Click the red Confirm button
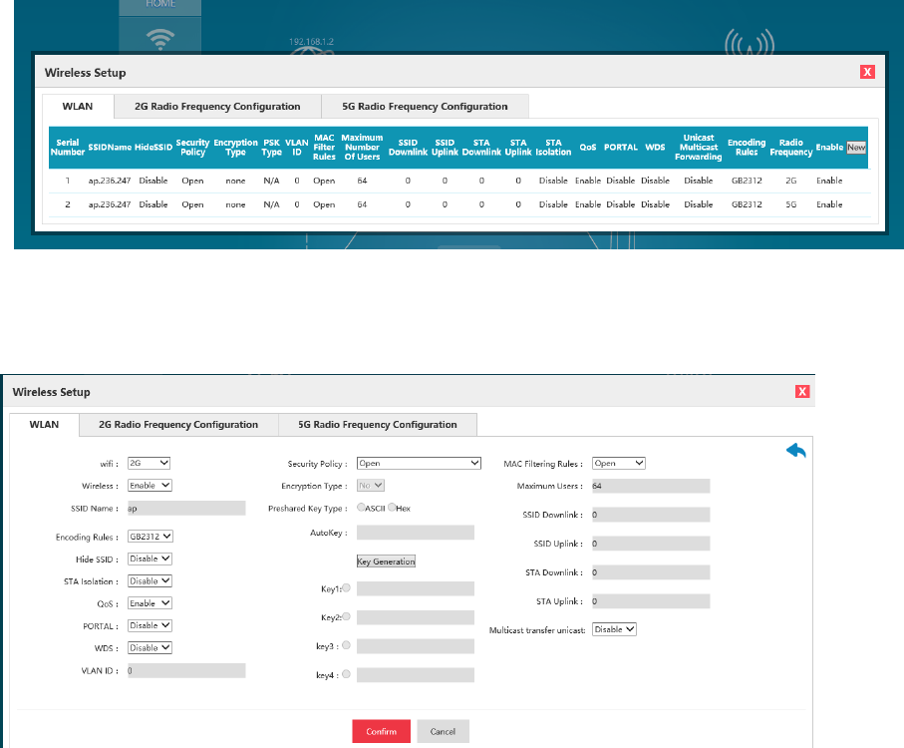 tap(381, 731)
